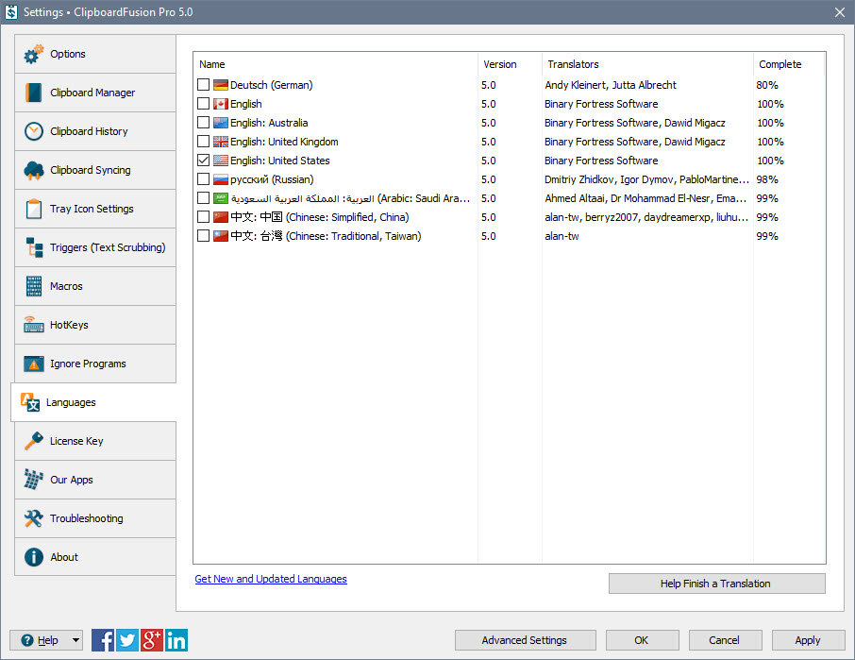
Task: Click the Options gear icon
Action: (x=34, y=54)
